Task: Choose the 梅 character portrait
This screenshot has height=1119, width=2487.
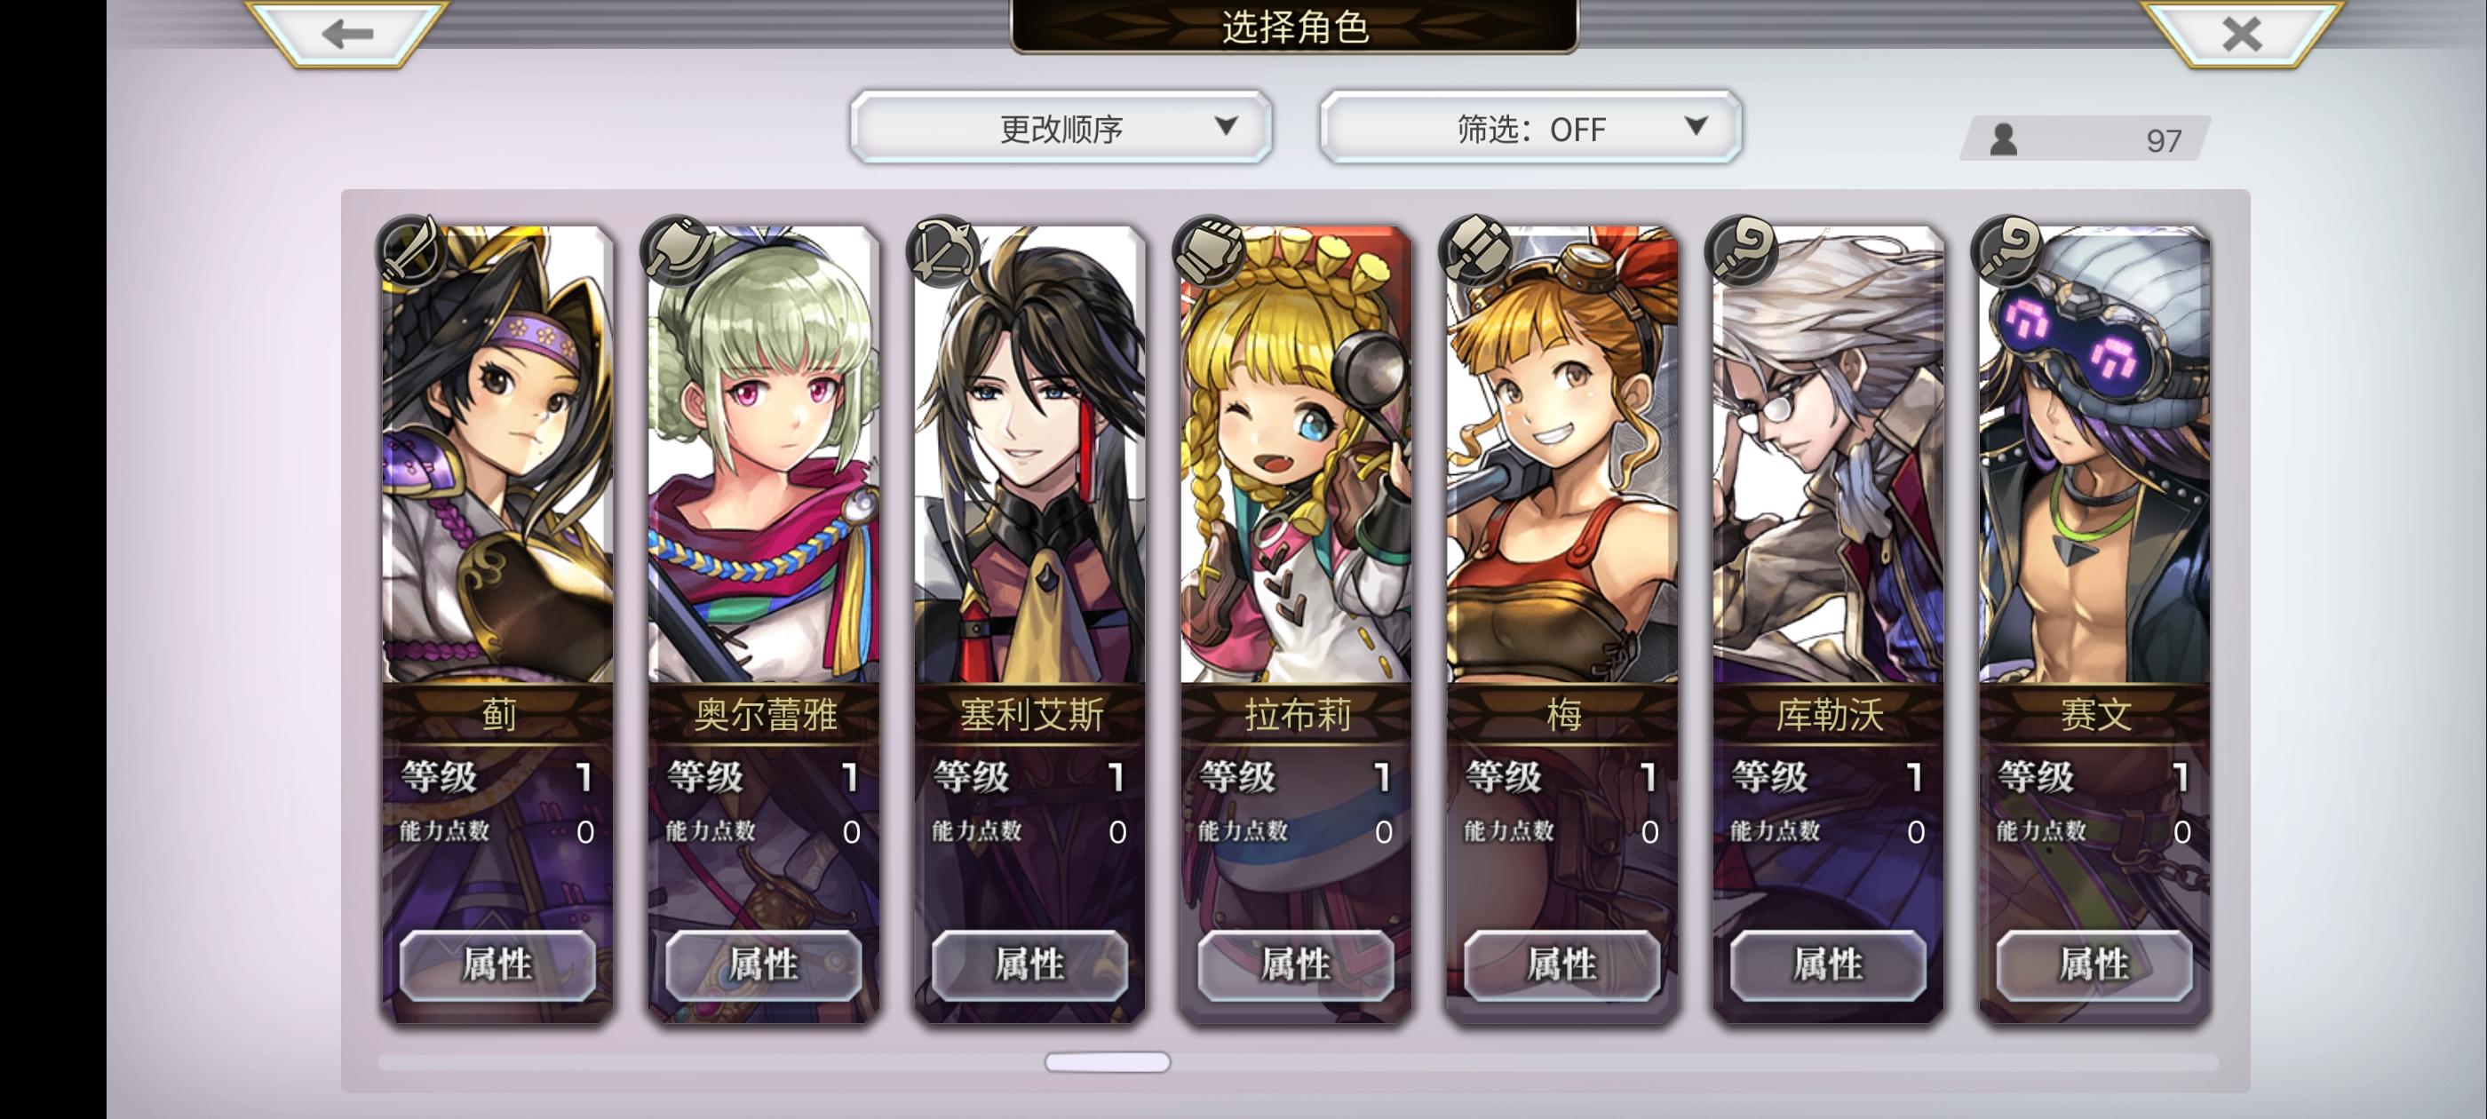Action: click(1562, 455)
